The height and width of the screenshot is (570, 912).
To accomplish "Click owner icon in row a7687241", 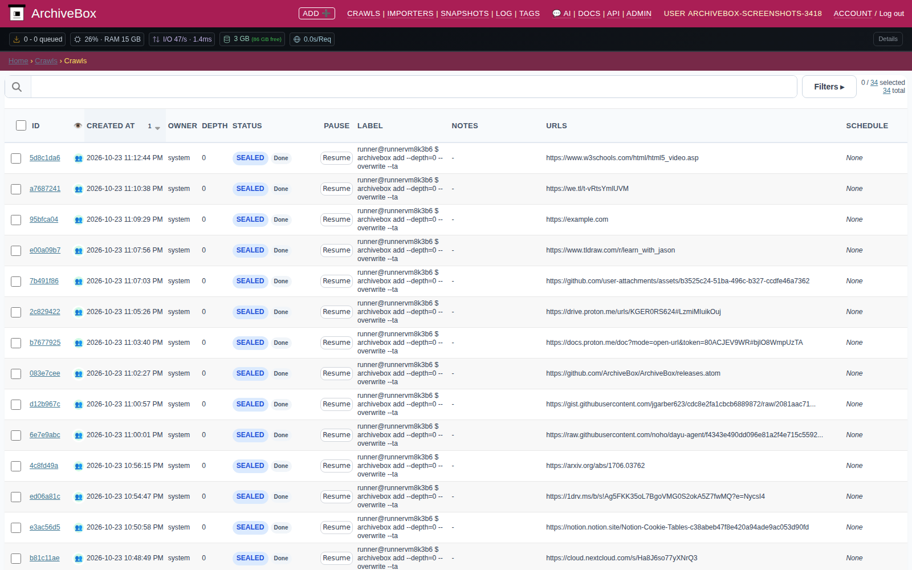I will pyautogui.click(x=79, y=189).
